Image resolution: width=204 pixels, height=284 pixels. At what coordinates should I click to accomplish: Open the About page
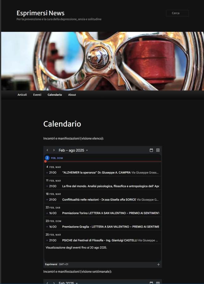(x=72, y=95)
